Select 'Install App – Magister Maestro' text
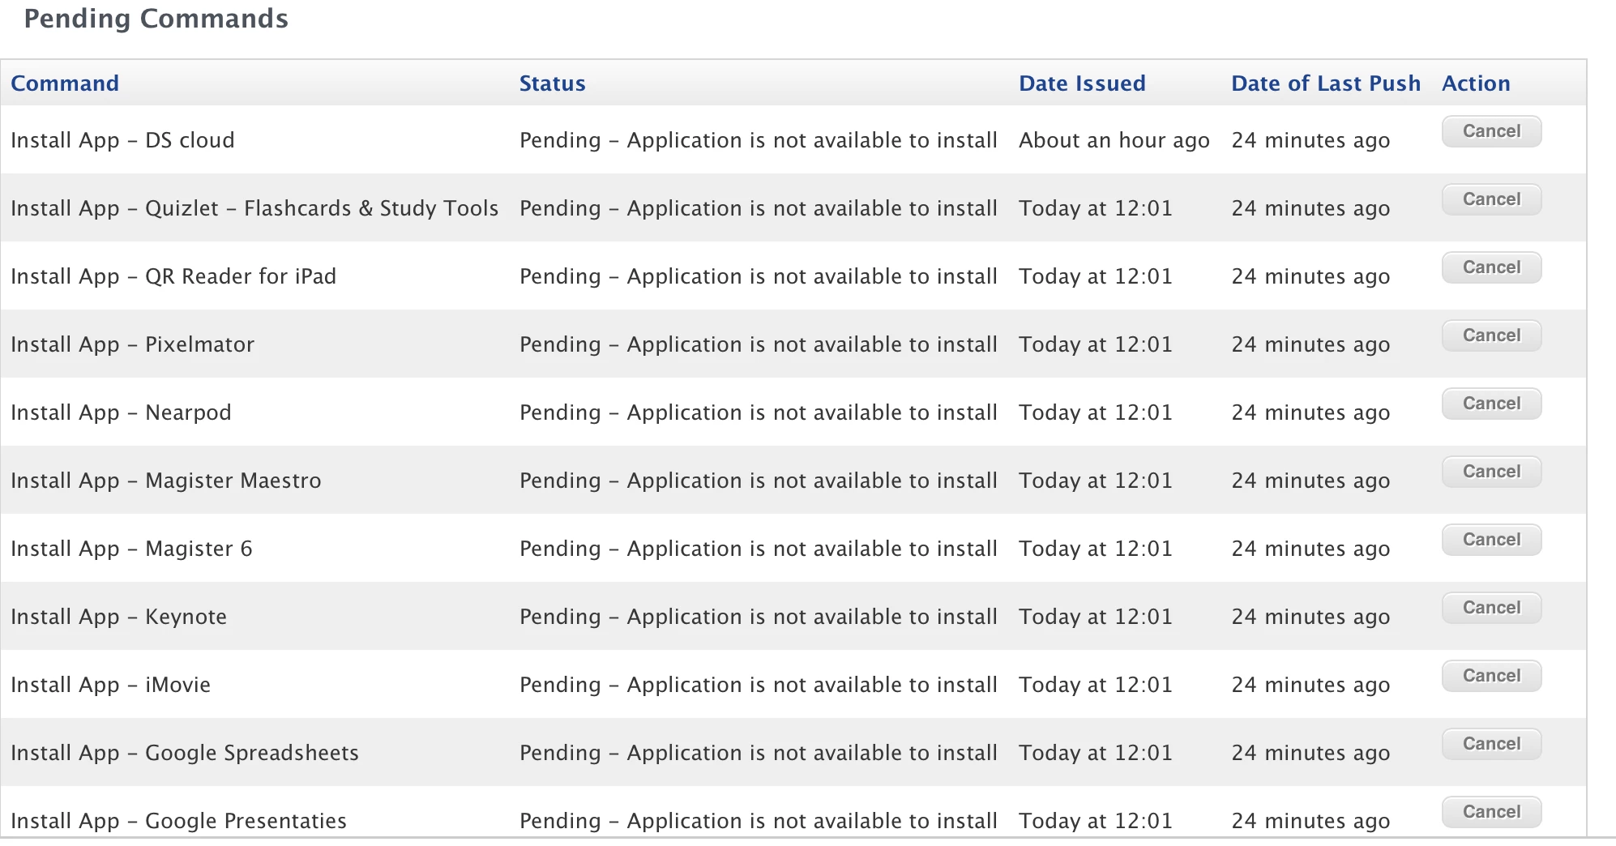The width and height of the screenshot is (1616, 846). (x=166, y=481)
